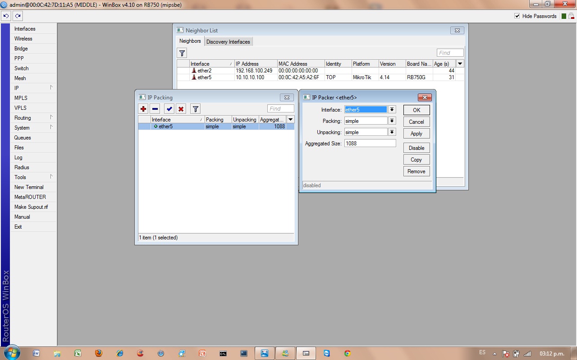Click the red plus Add button in IP Packing
Screen dimensions: 577x360
click(x=143, y=109)
